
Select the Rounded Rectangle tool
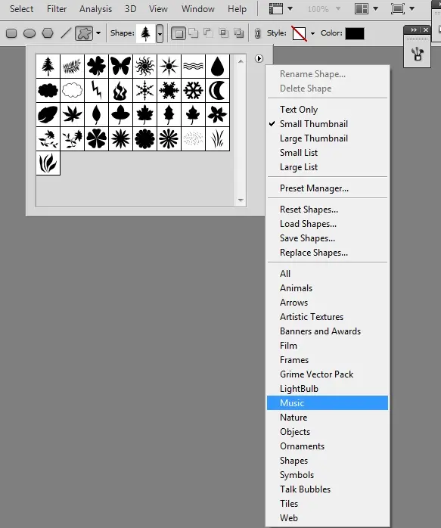[x=11, y=33]
